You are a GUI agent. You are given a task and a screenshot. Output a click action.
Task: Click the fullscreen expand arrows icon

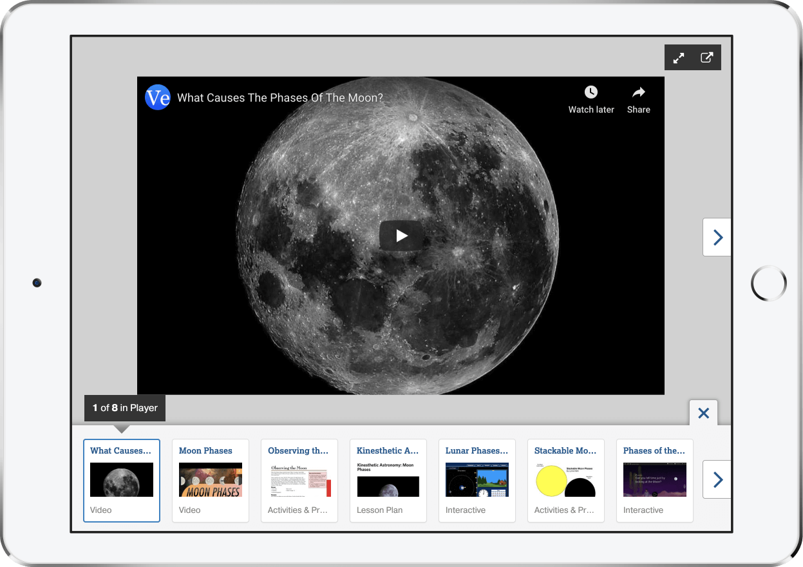coord(679,58)
